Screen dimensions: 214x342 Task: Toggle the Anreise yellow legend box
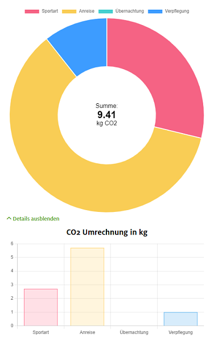tap(69, 11)
